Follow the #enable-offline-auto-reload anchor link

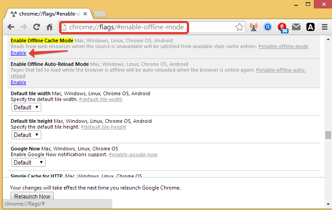281,70
